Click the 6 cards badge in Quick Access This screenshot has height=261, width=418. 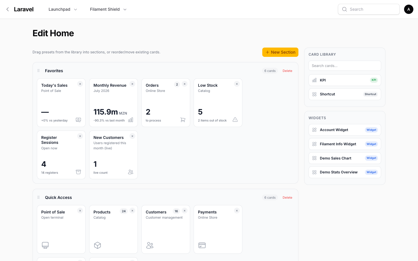(x=270, y=197)
